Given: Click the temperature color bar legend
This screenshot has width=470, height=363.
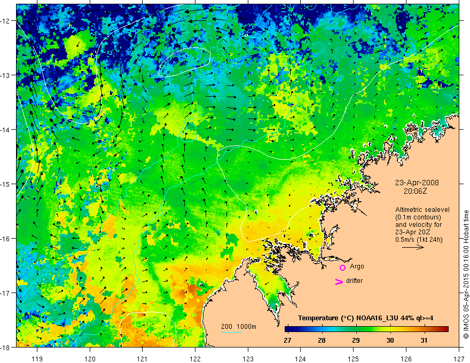Looking at the screenshot, I should [366, 329].
